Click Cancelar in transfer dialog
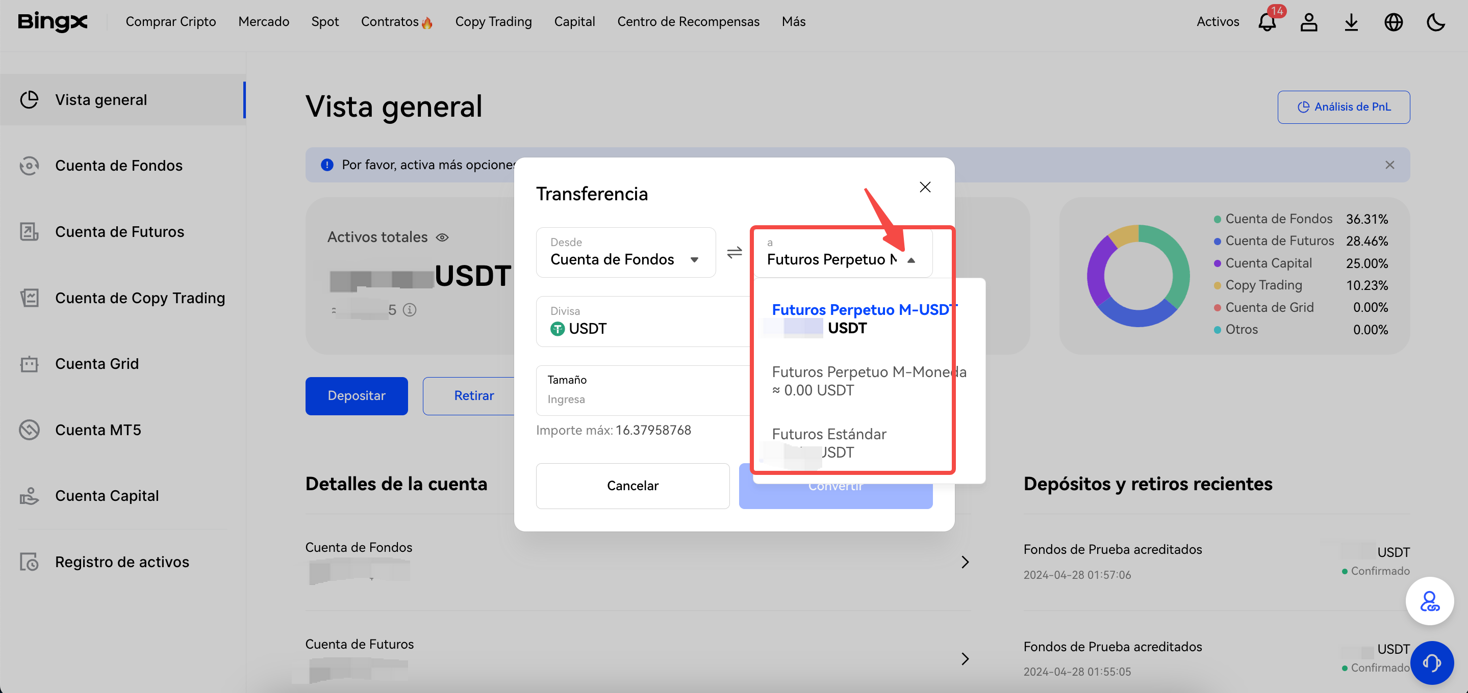Image resolution: width=1468 pixels, height=693 pixels. [x=632, y=486]
